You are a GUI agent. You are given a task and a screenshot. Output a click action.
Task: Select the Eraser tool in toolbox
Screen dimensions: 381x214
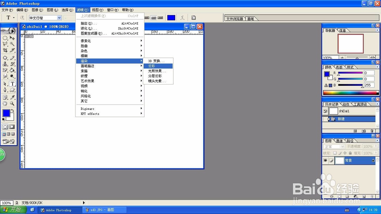[x=5, y=70]
